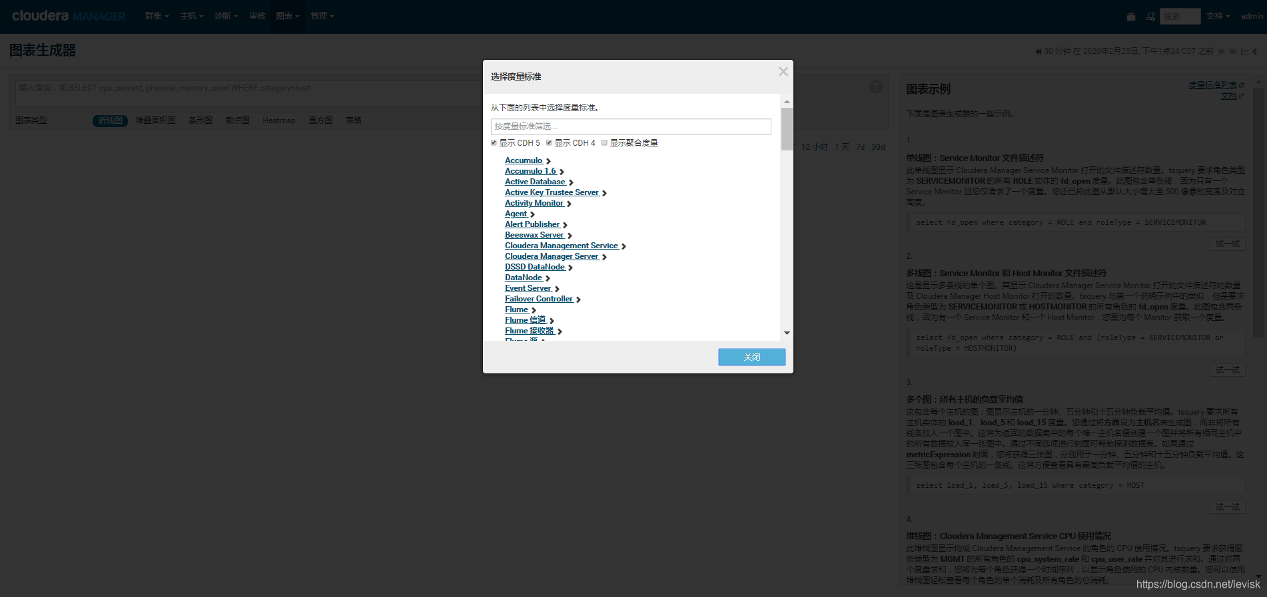Collapse the time selector with left chevron
This screenshot has height=597, width=1267.
(x=1255, y=51)
